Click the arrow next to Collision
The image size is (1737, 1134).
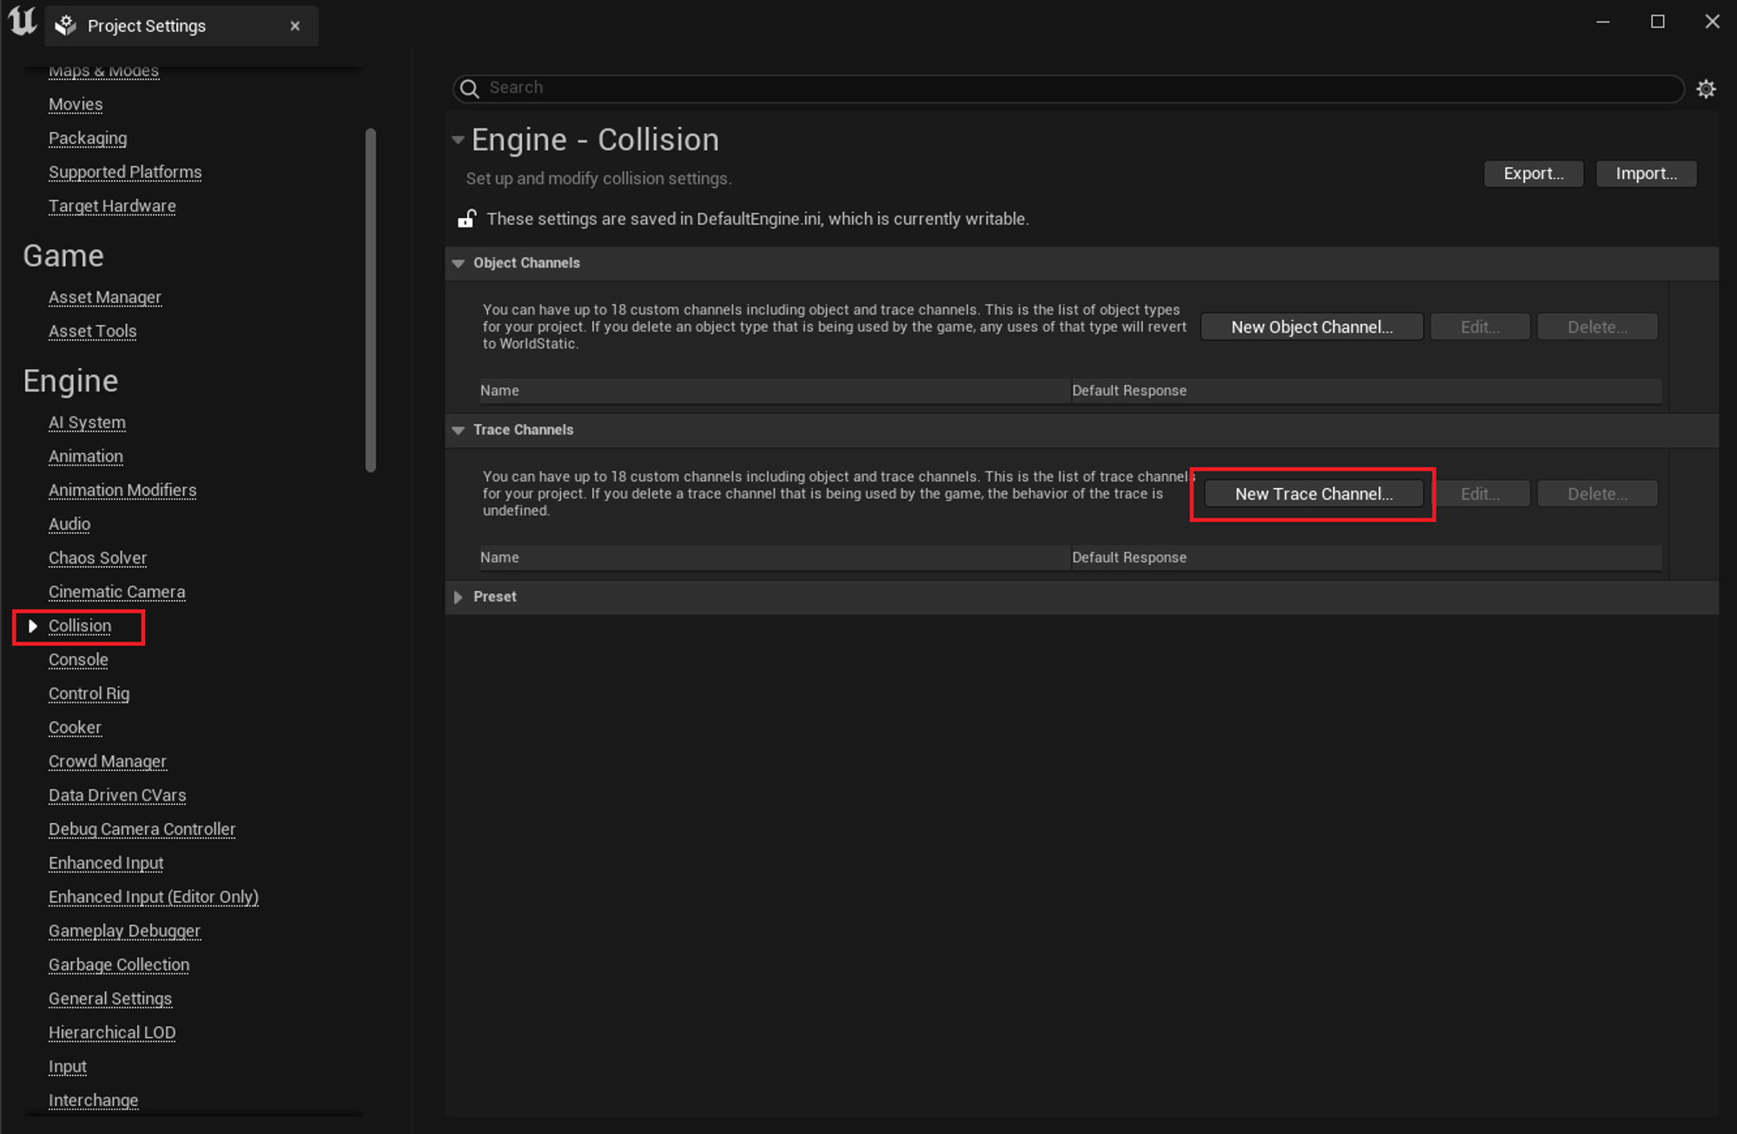pyautogui.click(x=33, y=626)
